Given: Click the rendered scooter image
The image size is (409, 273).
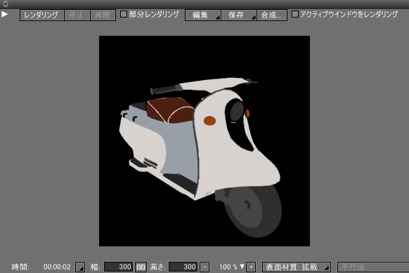Looking at the screenshot, I should 204,141.
